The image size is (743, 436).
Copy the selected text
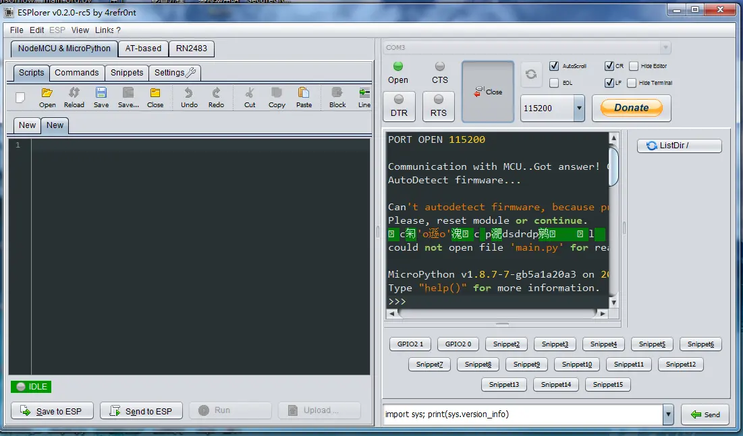[277, 98]
